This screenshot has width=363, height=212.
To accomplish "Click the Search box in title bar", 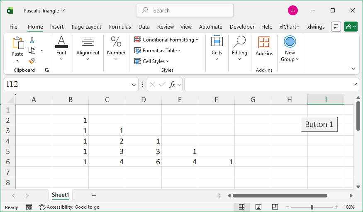I will (x=185, y=11).
